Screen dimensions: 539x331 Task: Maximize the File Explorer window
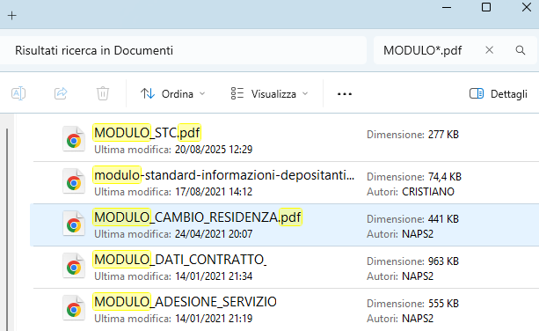486,7
